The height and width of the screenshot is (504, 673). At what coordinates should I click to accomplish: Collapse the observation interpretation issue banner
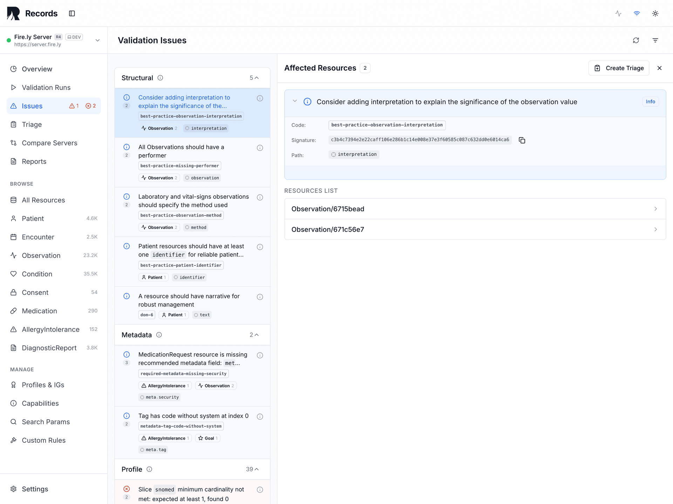[295, 101]
